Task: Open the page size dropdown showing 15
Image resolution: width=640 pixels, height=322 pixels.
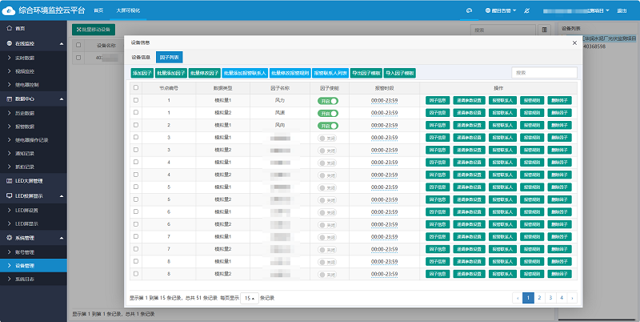Action: tap(249, 298)
